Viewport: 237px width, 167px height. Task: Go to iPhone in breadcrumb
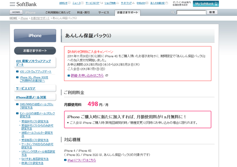(24, 18)
